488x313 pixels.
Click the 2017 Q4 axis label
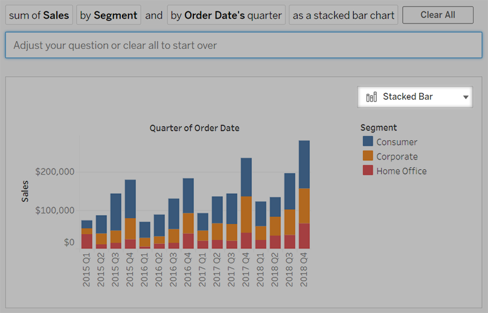(246, 270)
